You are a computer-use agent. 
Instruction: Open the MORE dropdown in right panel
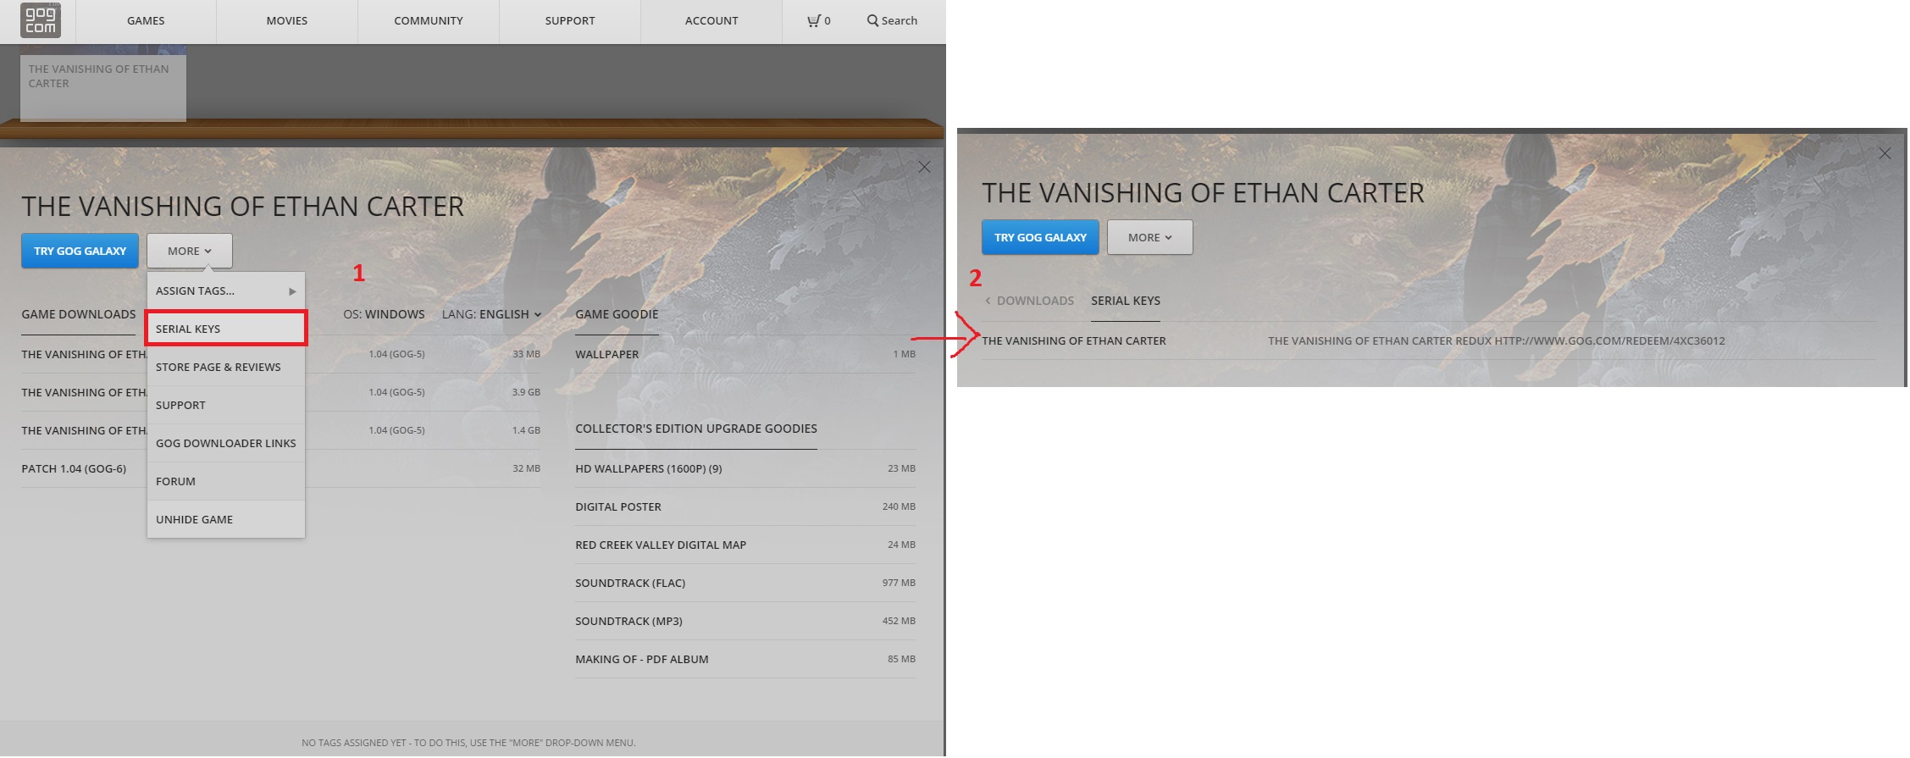1150,237
